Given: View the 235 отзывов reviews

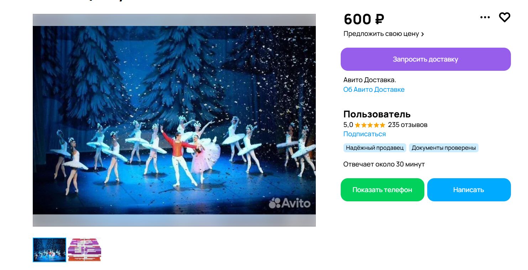Looking at the screenshot, I should pyautogui.click(x=408, y=125).
